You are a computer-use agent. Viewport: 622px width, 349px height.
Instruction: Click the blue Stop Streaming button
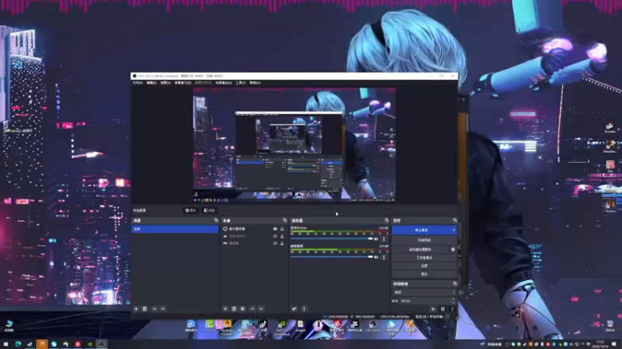(x=421, y=230)
